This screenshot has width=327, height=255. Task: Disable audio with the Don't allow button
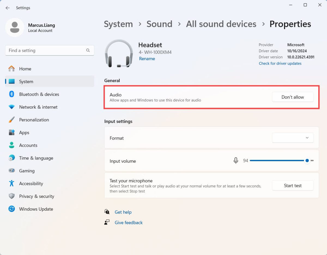click(293, 97)
